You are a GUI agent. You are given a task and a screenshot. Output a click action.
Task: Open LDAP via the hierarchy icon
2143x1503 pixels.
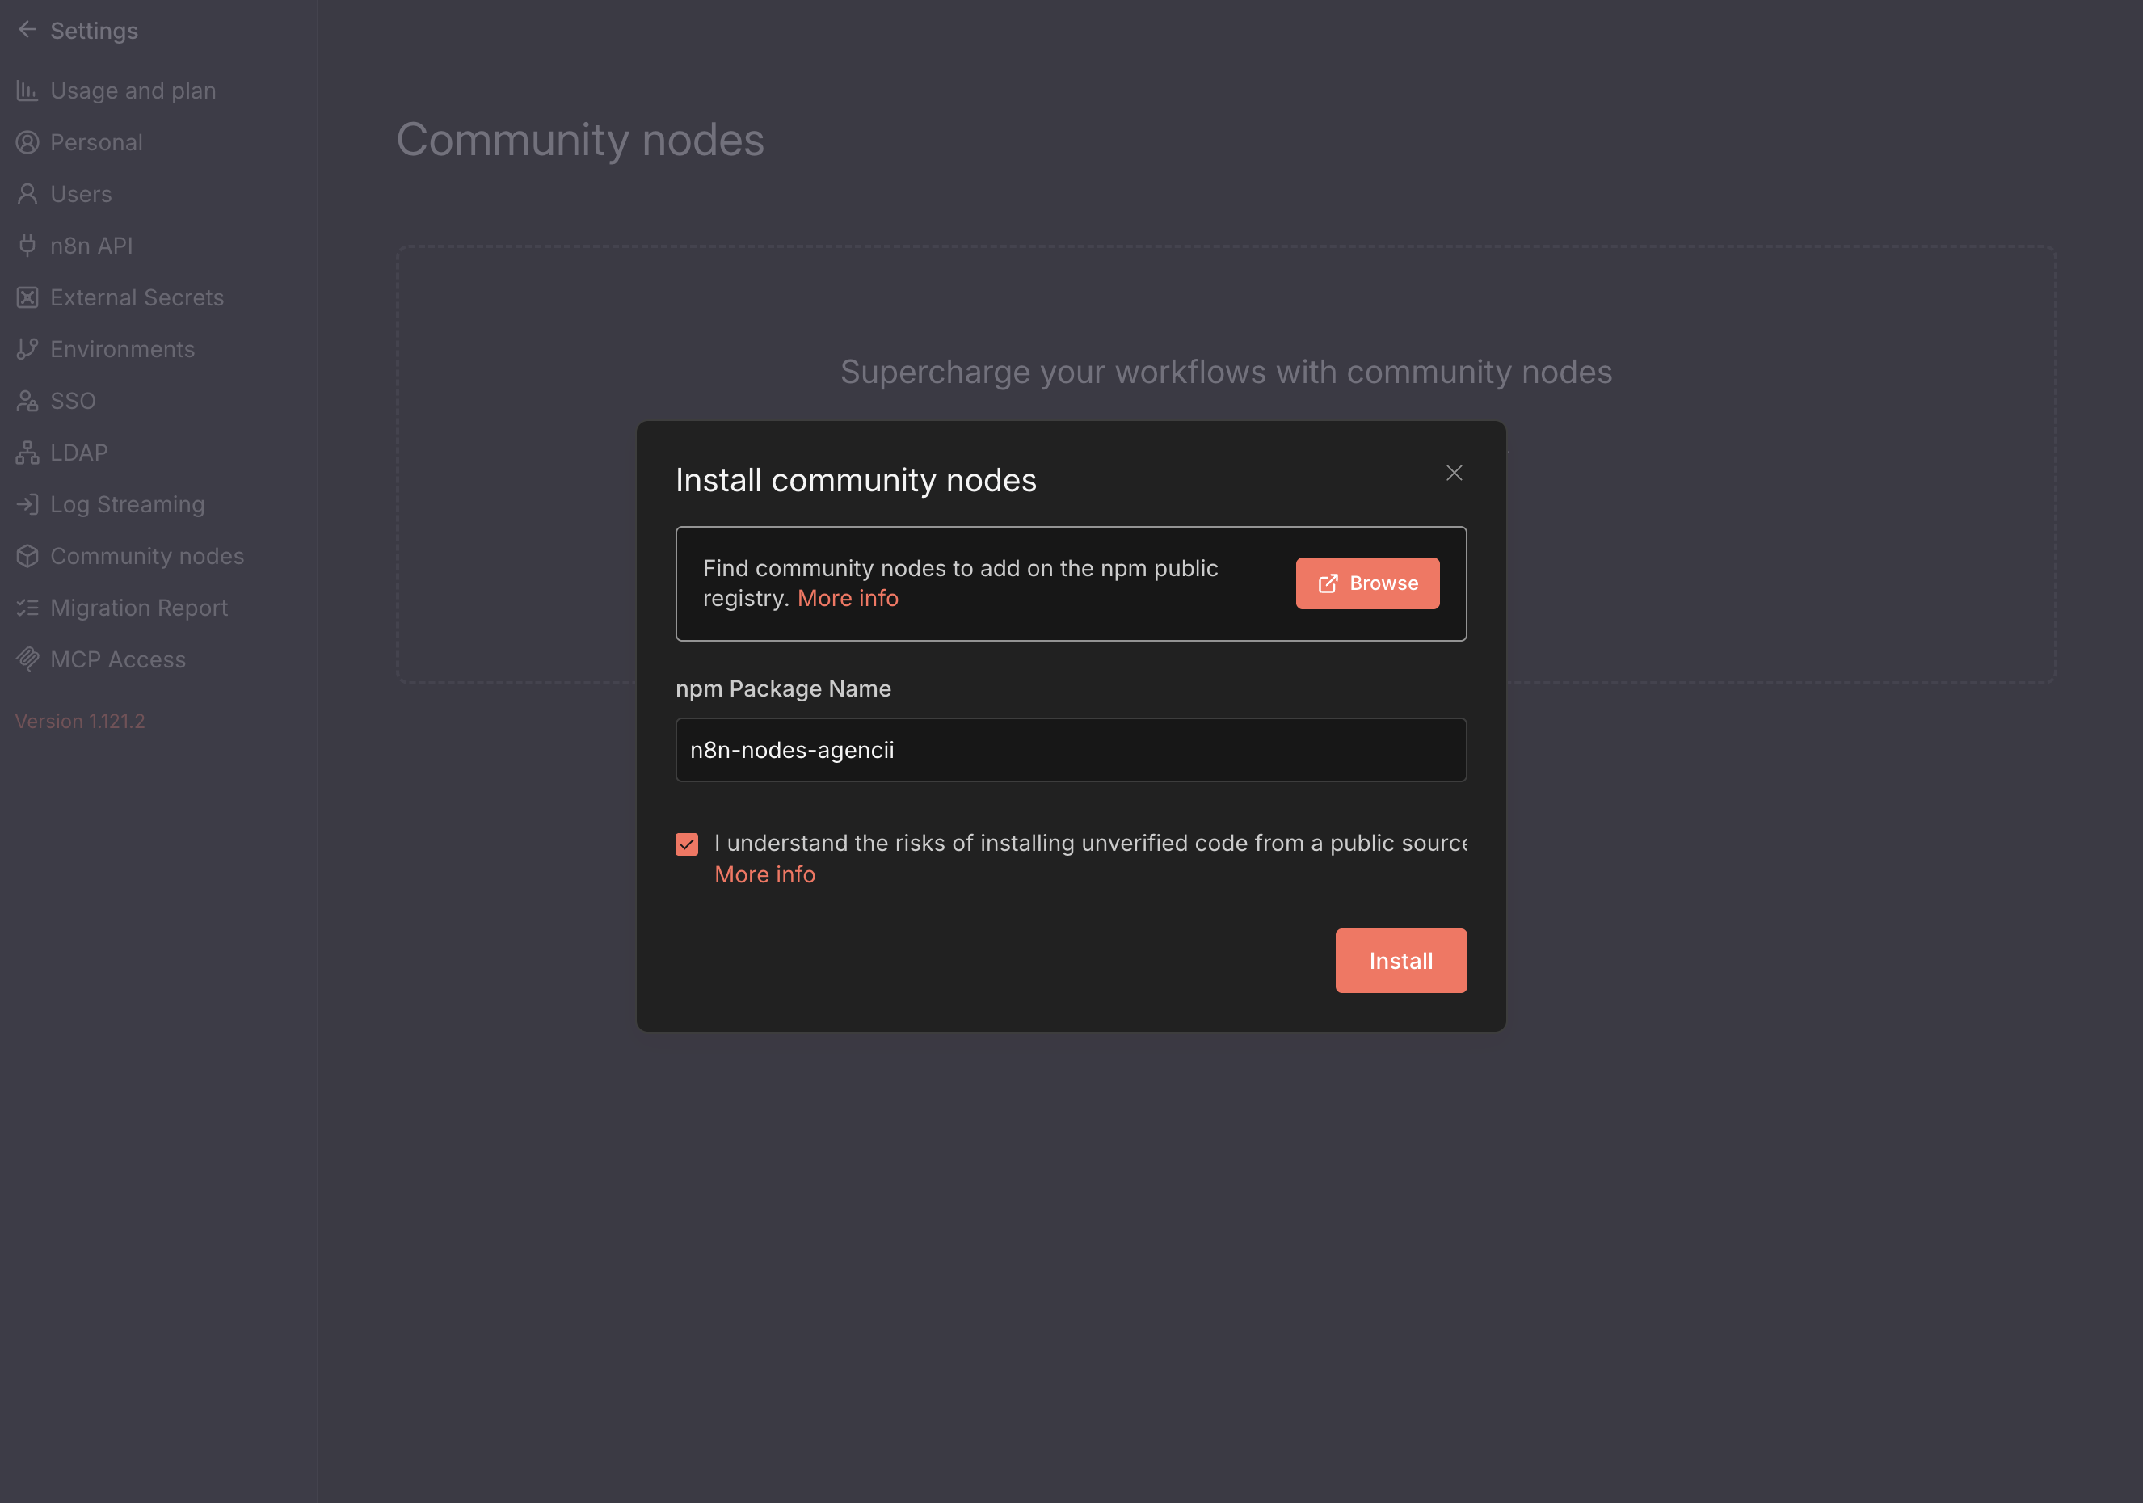click(x=27, y=452)
